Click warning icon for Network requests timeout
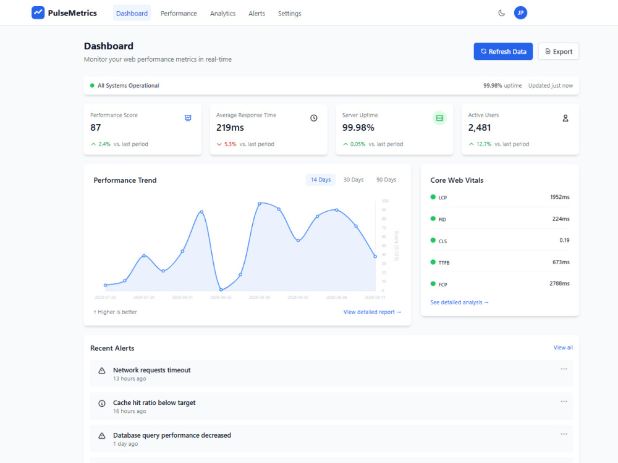This screenshot has width=618, height=463. coord(102,370)
